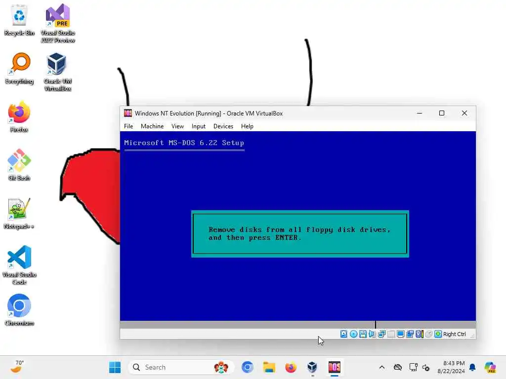Click the running DOS VM taskbar icon
506x379 pixels.
click(x=335, y=367)
